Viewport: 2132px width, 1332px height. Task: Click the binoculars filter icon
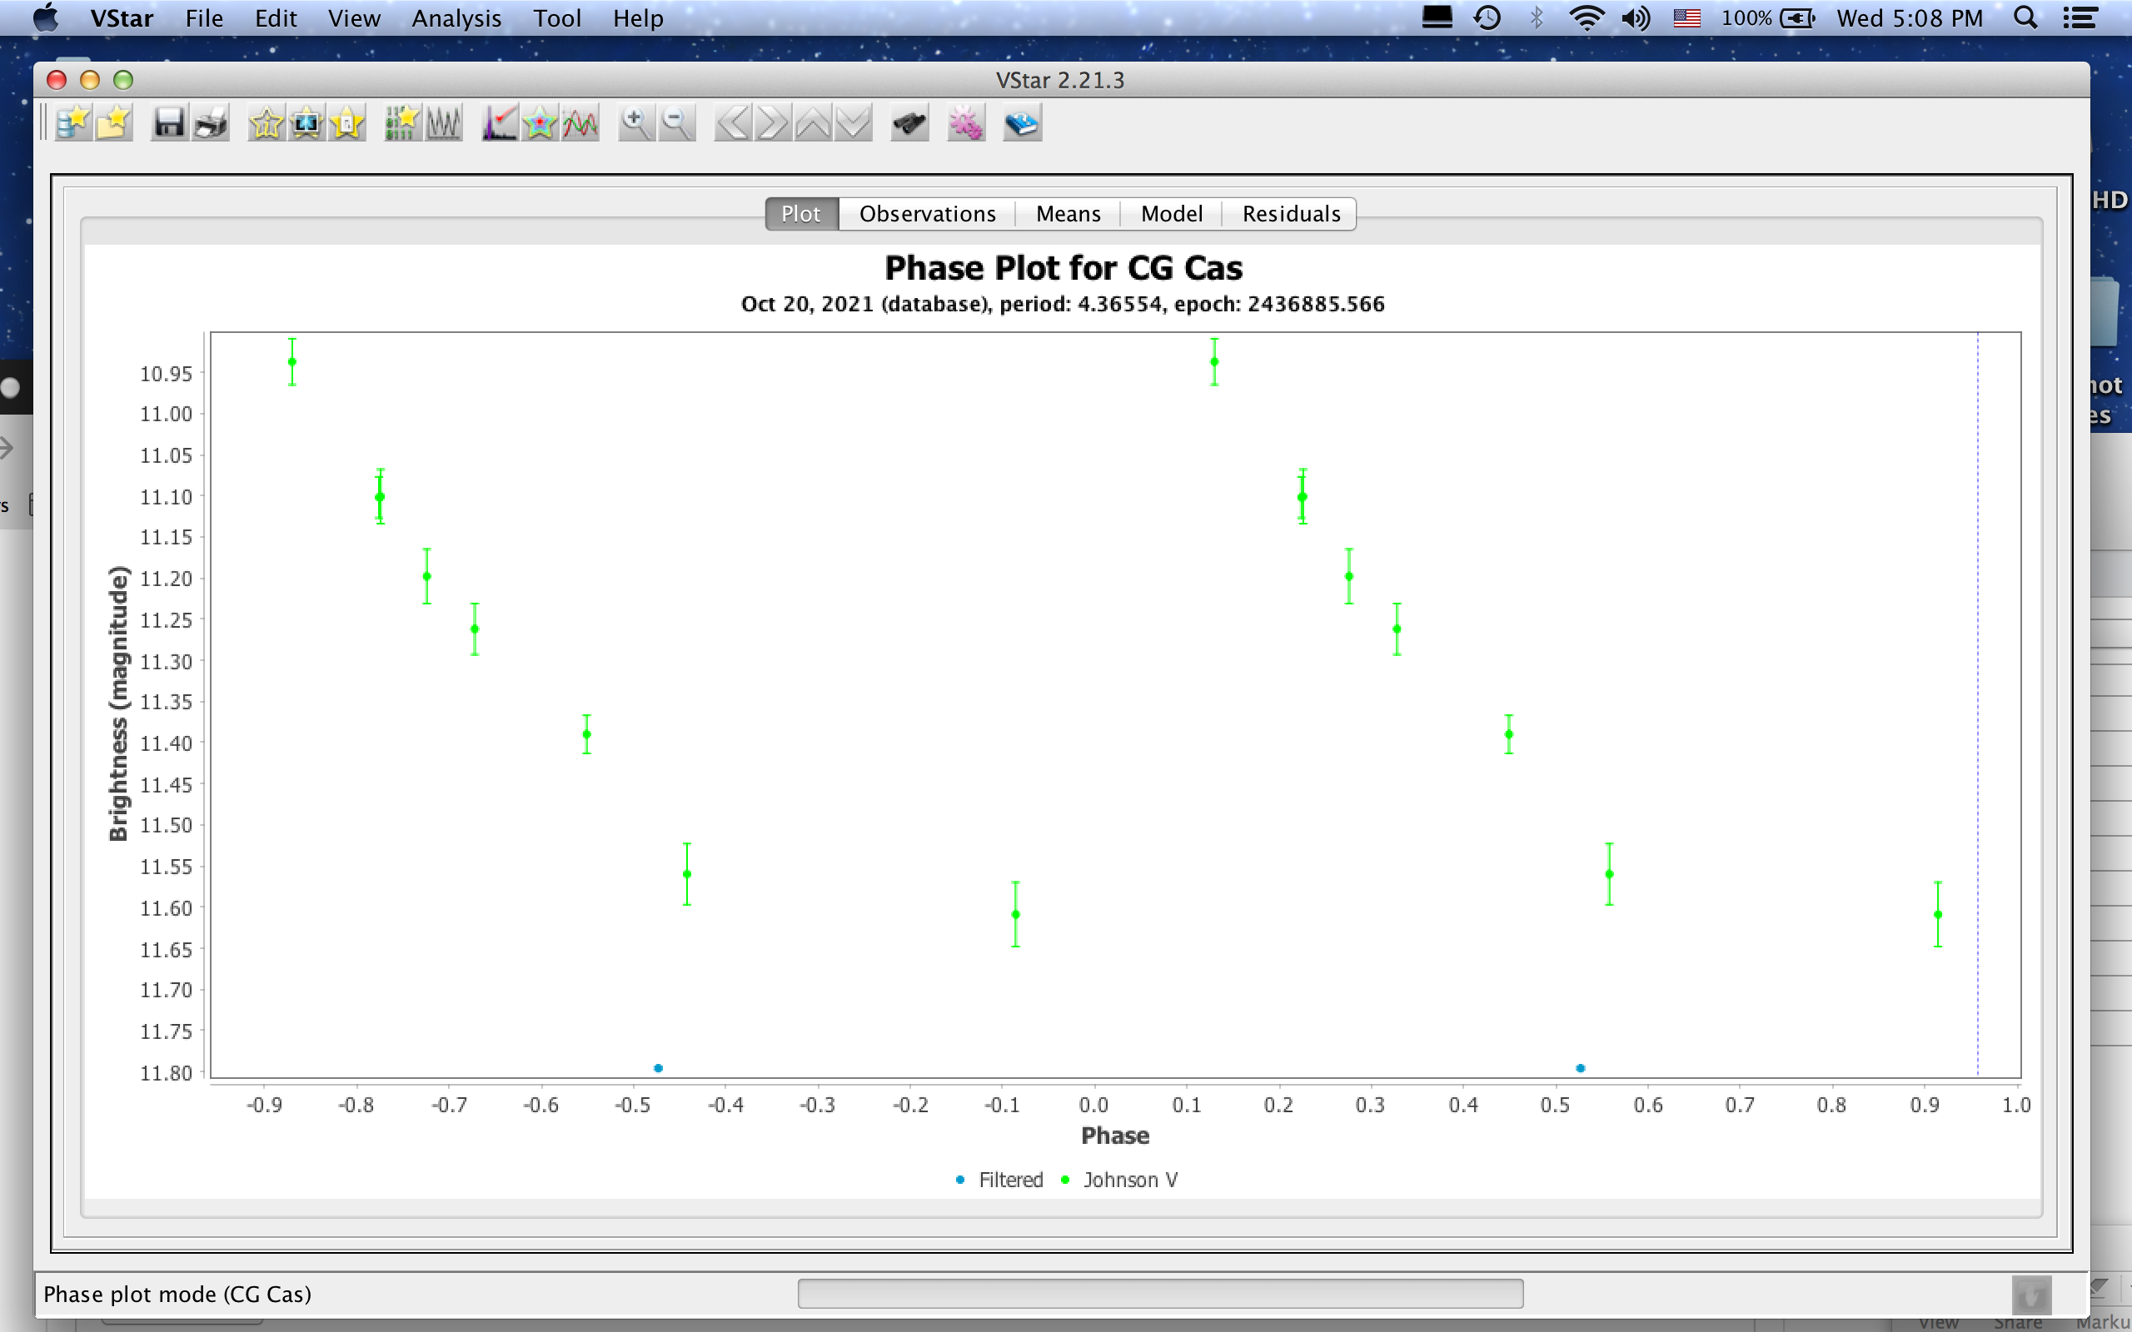pyautogui.click(x=910, y=123)
